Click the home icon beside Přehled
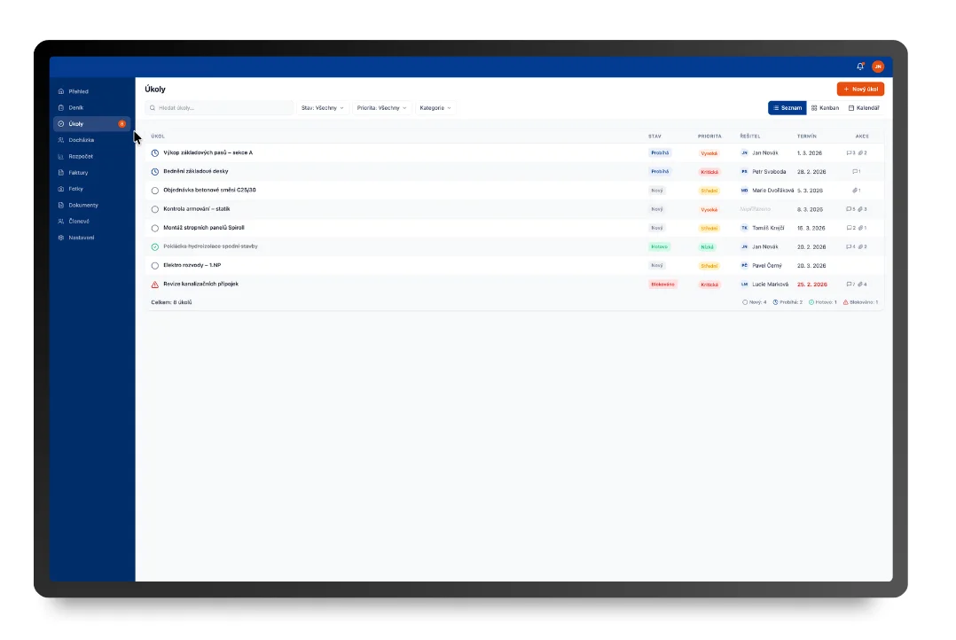The image size is (956, 640). (61, 91)
